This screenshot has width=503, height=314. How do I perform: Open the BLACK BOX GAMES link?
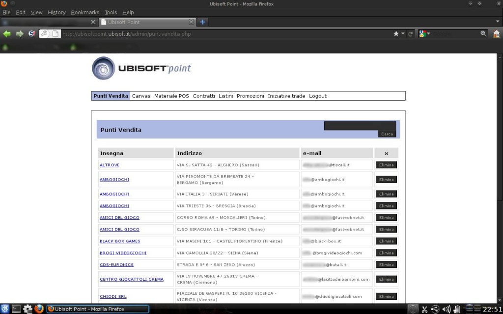tap(120, 241)
